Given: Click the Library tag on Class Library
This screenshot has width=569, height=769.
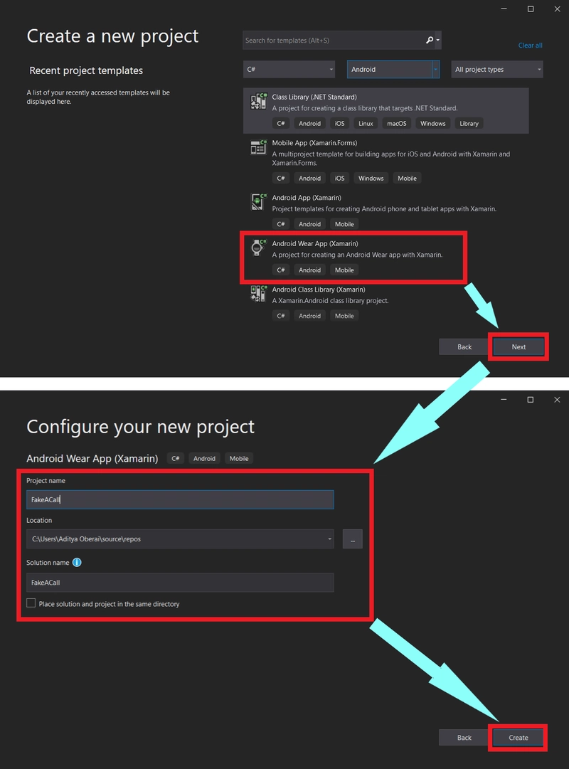Looking at the screenshot, I should tap(469, 124).
